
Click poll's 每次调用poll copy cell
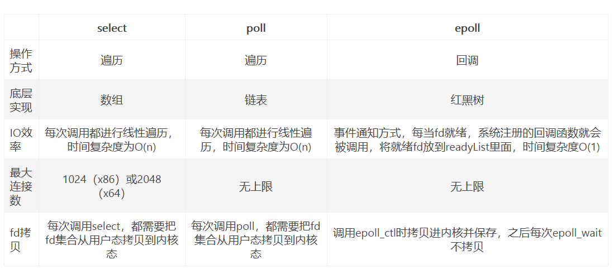coord(256,240)
